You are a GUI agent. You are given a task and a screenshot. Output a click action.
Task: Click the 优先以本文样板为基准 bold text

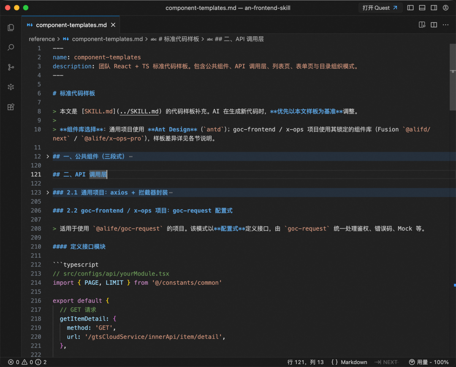[306, 111]
